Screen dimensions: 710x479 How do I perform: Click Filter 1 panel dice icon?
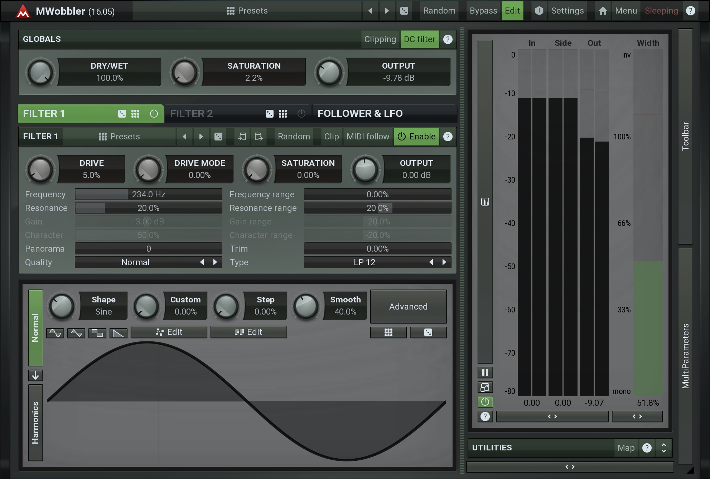point(218,137)
